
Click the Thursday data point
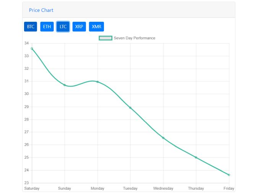tap(196, 158)
